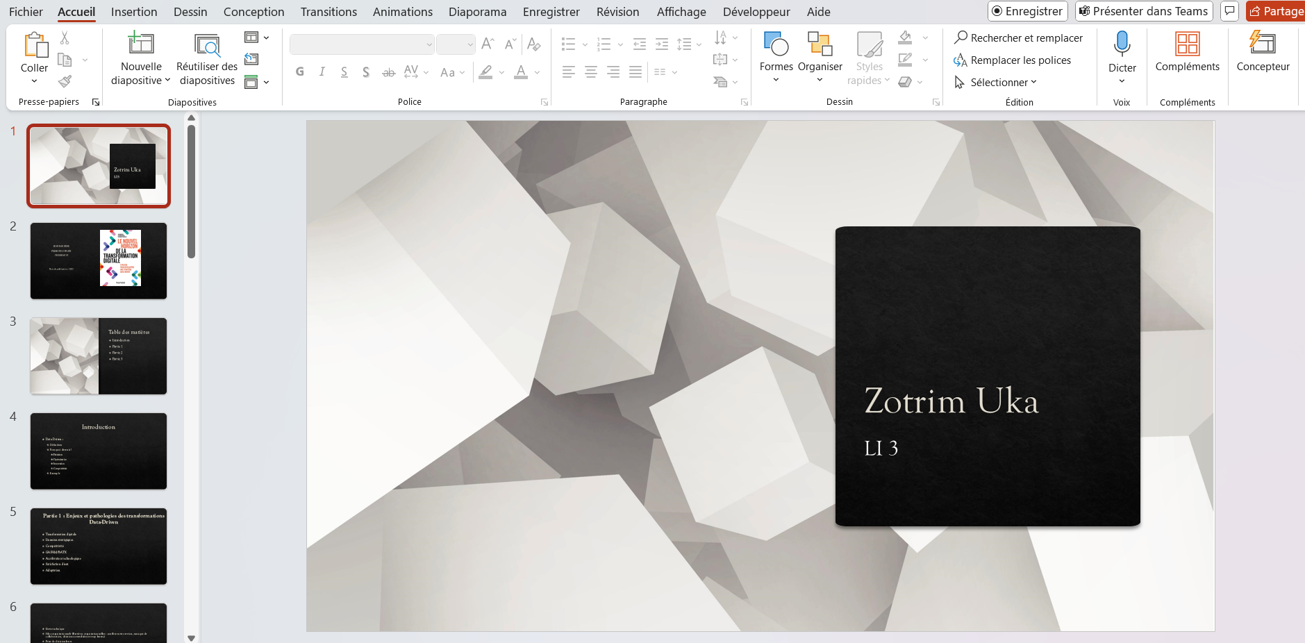Viewport: 1305px width, 643px height.
Task: Start dictation with the Dicter microphone
Action: pyautogui.click(x=1122, y=44)
